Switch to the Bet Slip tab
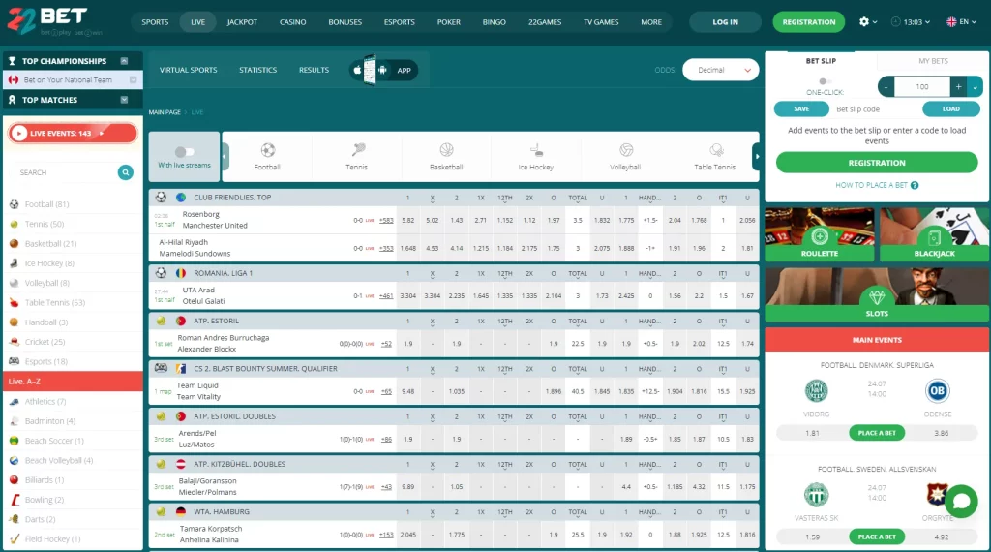This screenshot has width=991, height=552. coord(821,61)
